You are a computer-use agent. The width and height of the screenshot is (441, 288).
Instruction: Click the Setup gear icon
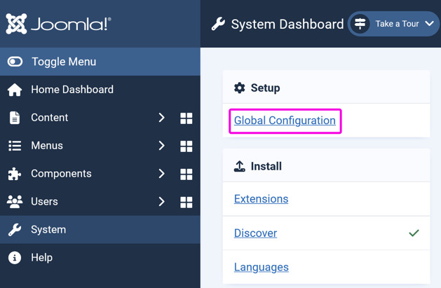click(x=240, y=88)
